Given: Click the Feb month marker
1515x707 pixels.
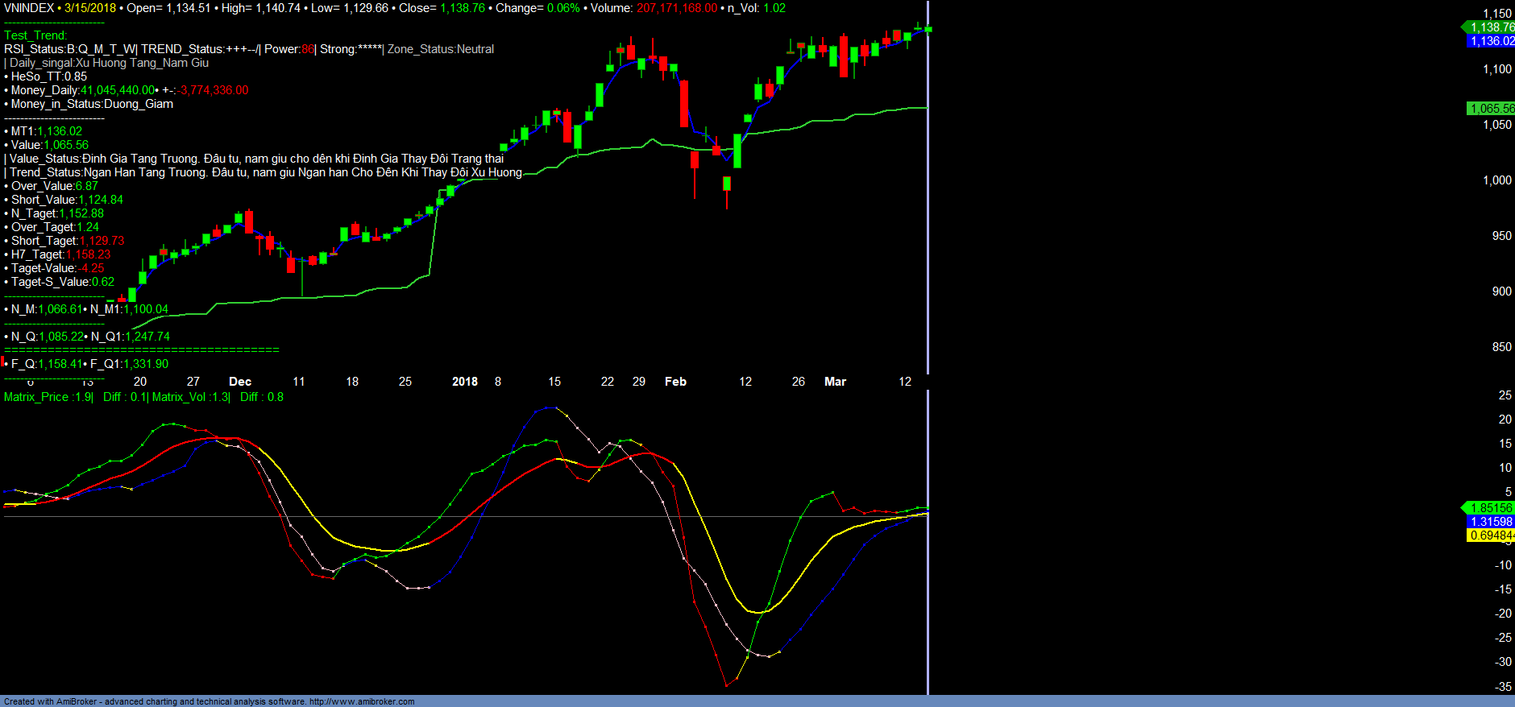Looking at the screenshot, I should 675,382.
